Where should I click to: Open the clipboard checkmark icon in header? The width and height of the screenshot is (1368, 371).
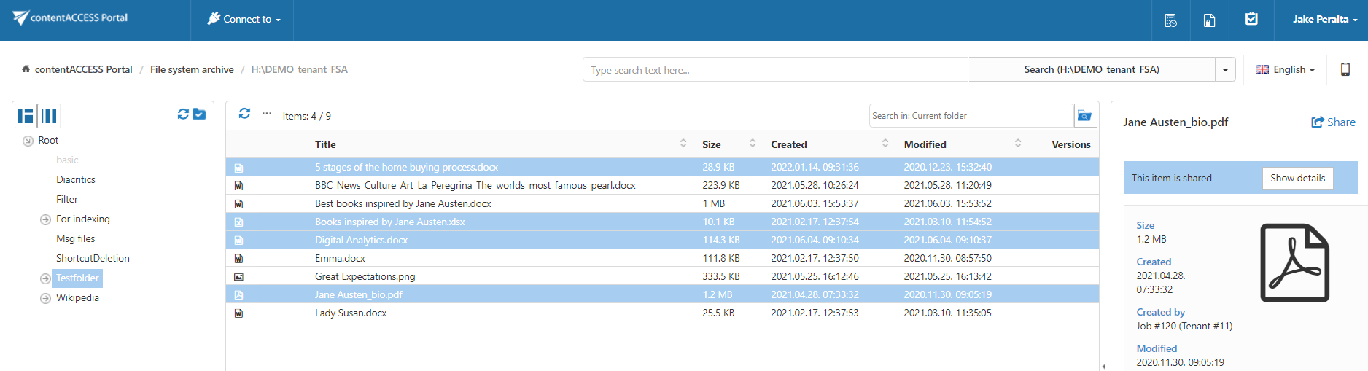(1251, 20)
